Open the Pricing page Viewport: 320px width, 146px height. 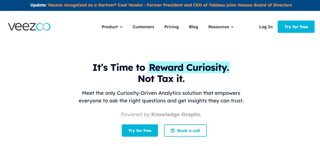click(172, 27)
